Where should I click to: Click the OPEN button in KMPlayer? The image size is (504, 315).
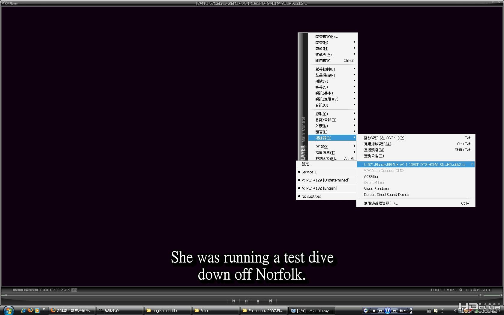(x=452, y=290)
